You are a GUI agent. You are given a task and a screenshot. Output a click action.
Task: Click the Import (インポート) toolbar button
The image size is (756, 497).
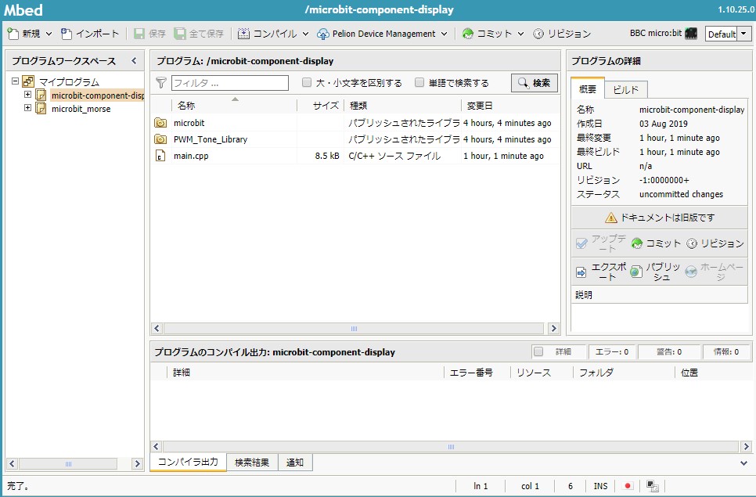pyautogui.click(x=90, y=34)
